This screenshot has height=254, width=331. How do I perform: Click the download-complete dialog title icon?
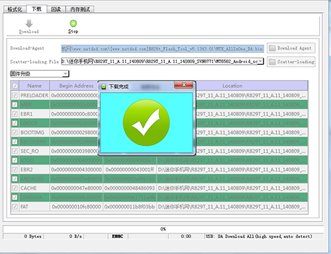coord(103,87)
